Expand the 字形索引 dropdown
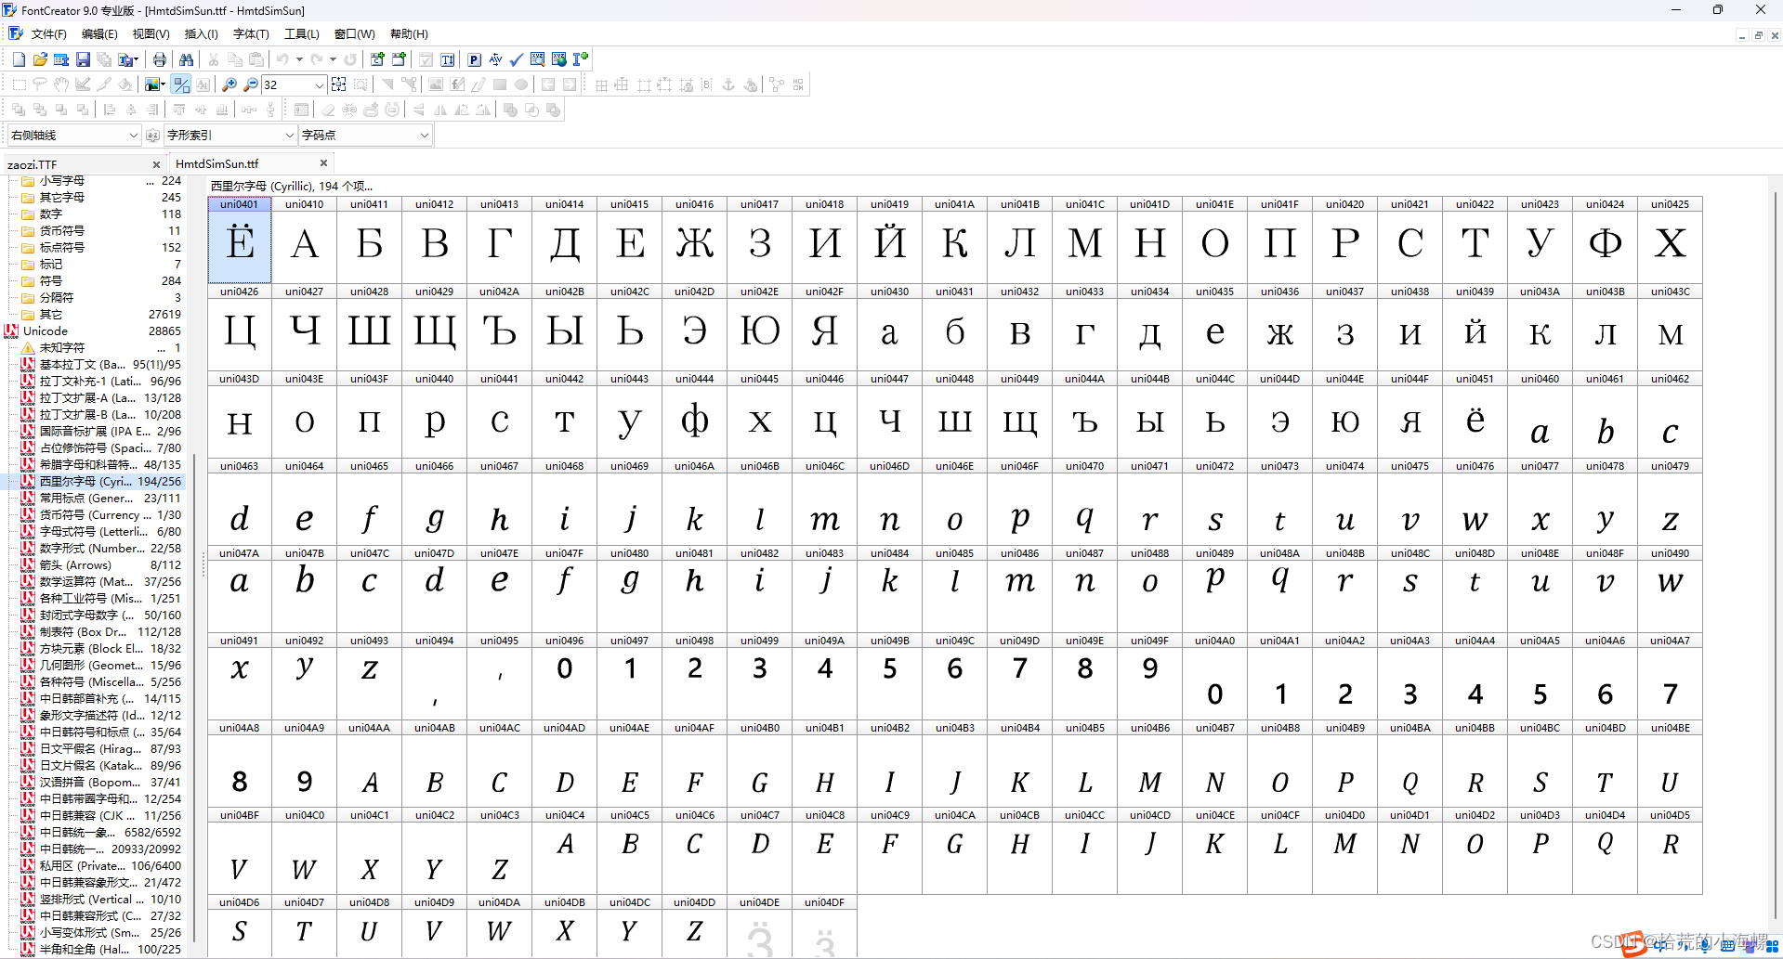Viewport: 1783px width, 959px height. coord(289,136)
